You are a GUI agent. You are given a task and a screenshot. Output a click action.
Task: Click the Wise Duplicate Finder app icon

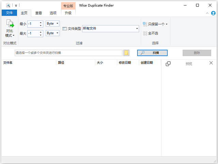click(x=8, y=5)
